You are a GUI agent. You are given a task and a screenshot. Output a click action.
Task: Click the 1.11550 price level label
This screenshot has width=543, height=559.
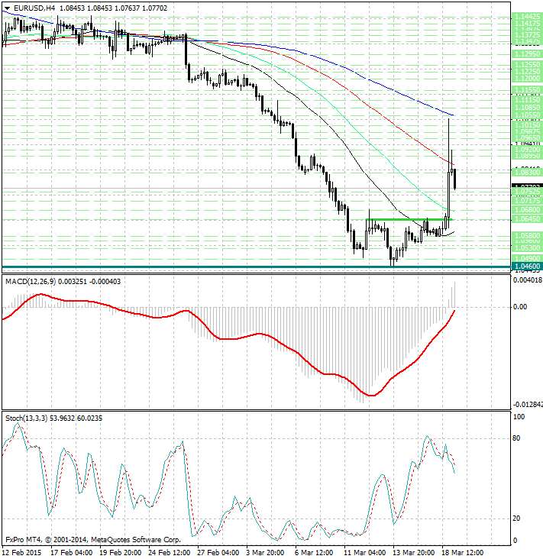click(527, 89)
